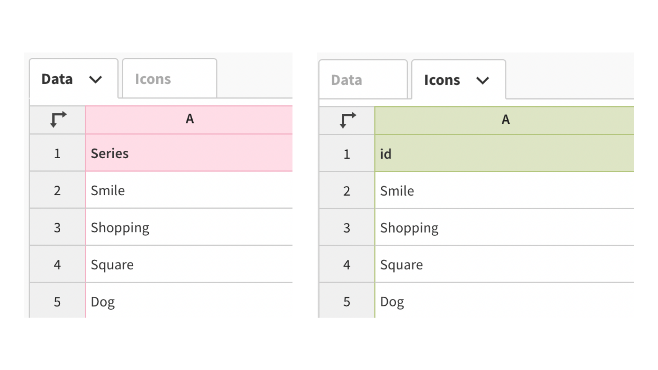Select row 1 header in Data sheet

click(x=57, y=153)
